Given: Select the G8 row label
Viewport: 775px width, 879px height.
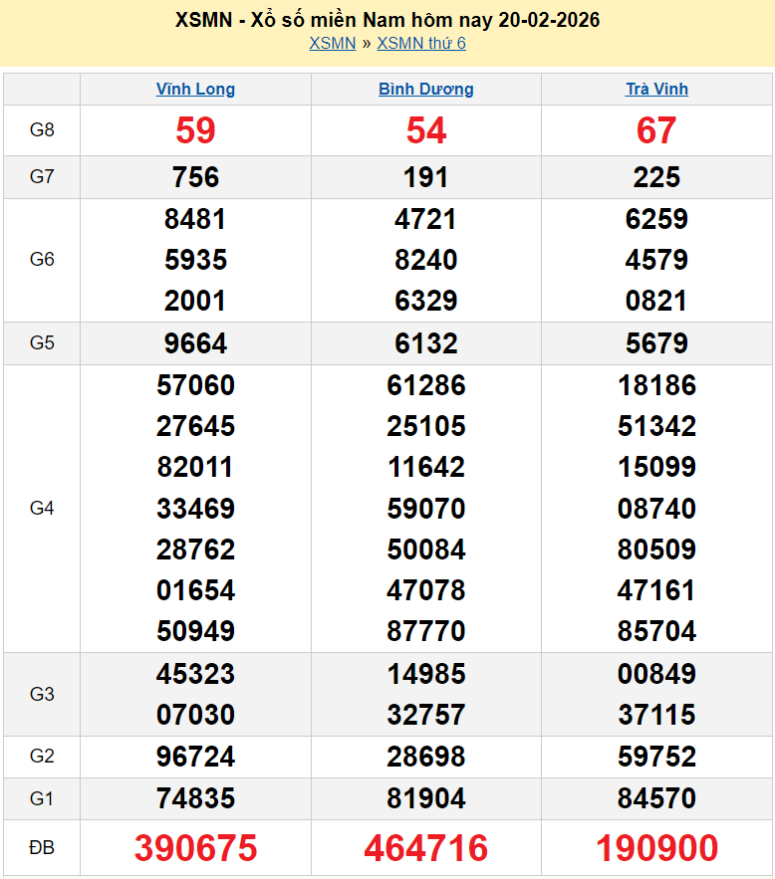Looking at the screenshot, I should [42, 130].
